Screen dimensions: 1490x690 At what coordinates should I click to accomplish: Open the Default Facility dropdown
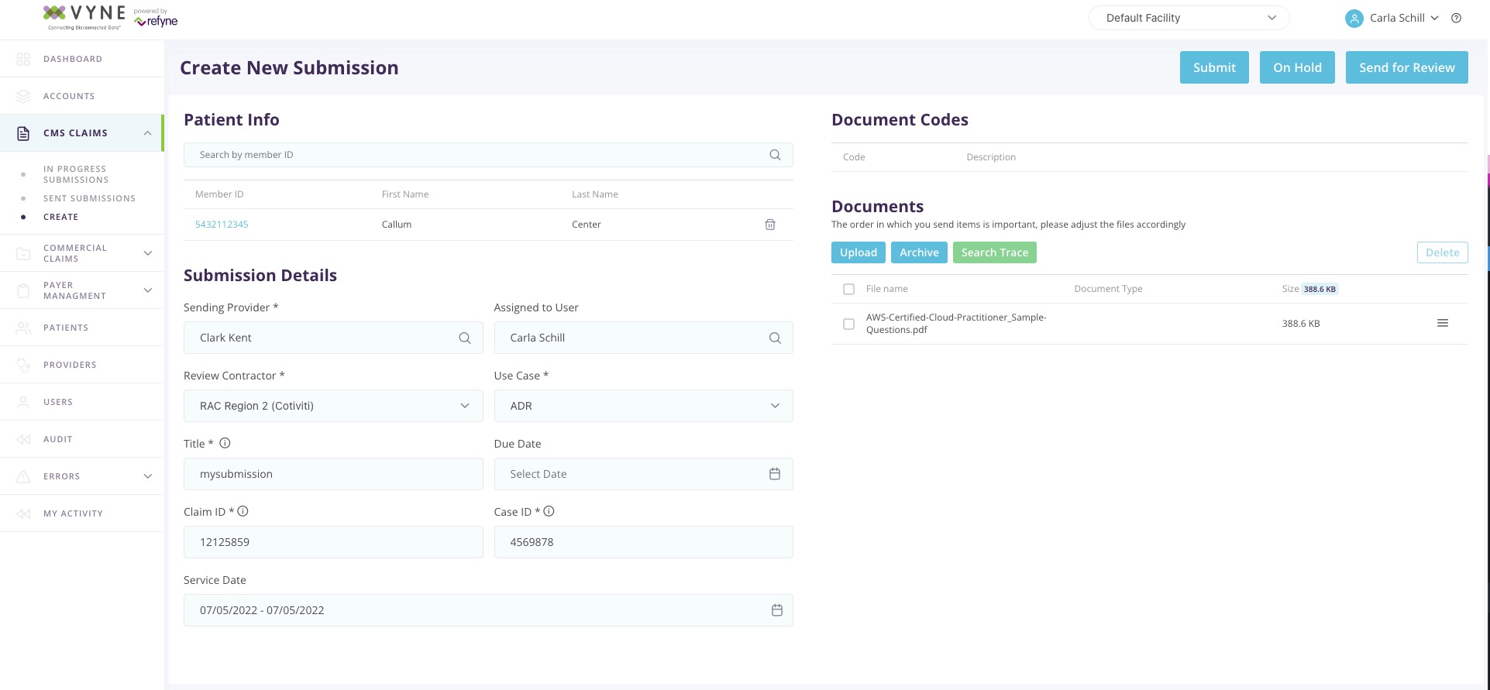[1189, 18]
